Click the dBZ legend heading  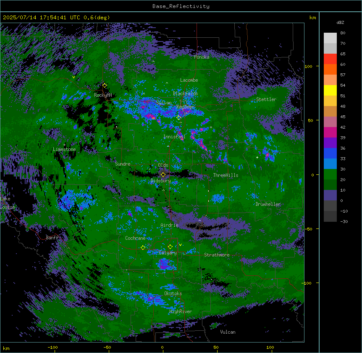[340, 22]
